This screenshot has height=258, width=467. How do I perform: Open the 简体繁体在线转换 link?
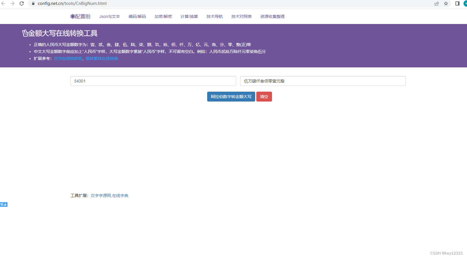(x=102, y=58)
